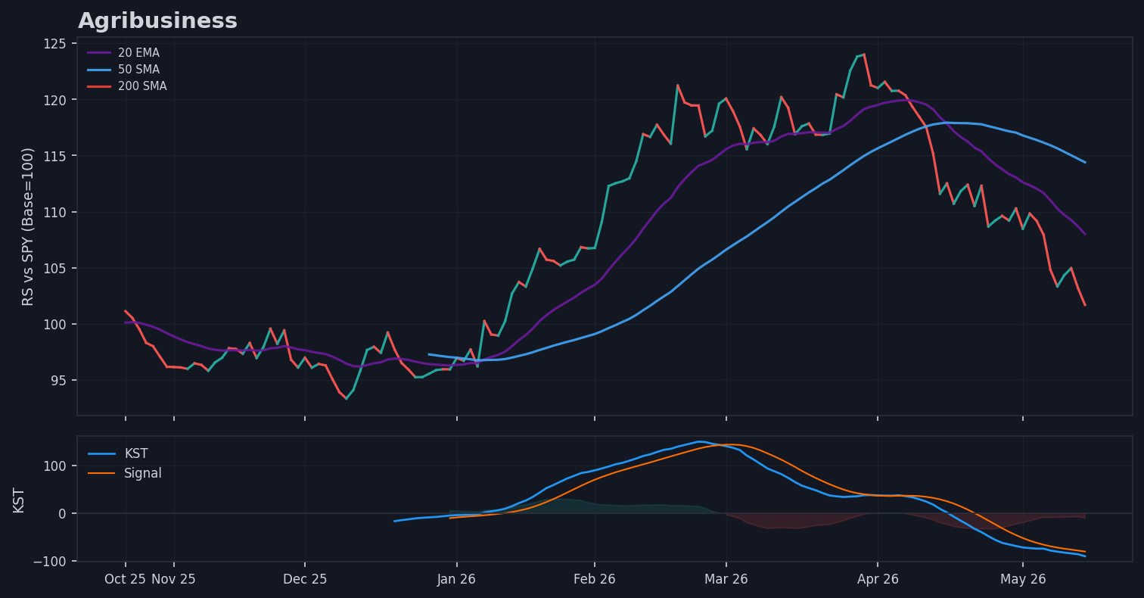
Task: Click the 125 tick on the RS axis
Action: tap(56, 44)
